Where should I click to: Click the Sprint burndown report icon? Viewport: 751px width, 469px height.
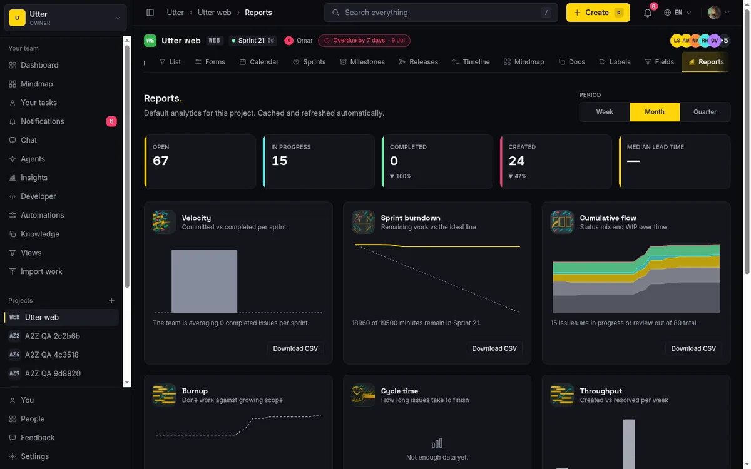[x=363, y=222]
